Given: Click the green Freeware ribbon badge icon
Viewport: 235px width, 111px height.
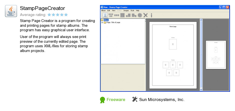Looking at the screenshot, I should click(102, 100).
